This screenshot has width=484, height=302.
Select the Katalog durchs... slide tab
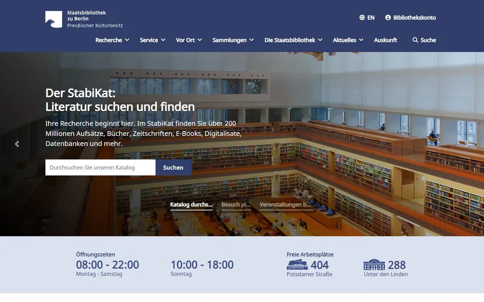point(191,205)
